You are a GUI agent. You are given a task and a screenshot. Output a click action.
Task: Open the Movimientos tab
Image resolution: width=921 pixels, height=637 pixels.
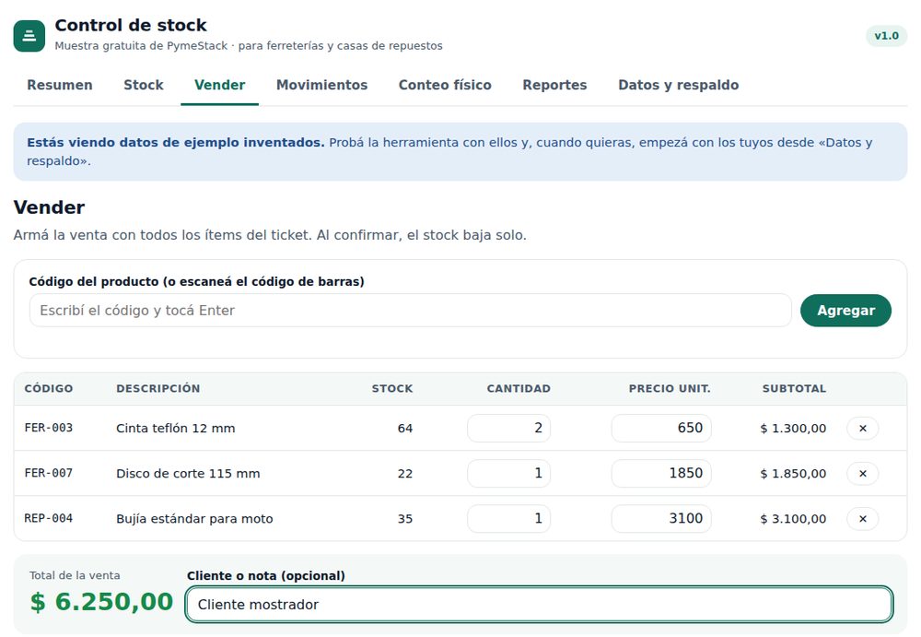(321, 86)
